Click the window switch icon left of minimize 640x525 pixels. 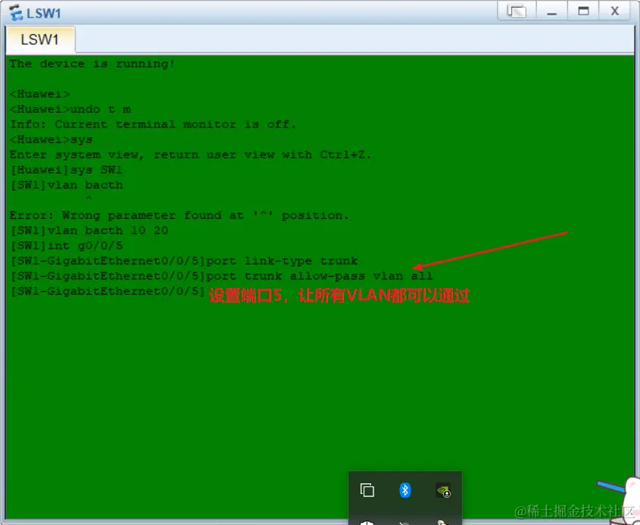(517, 11)
